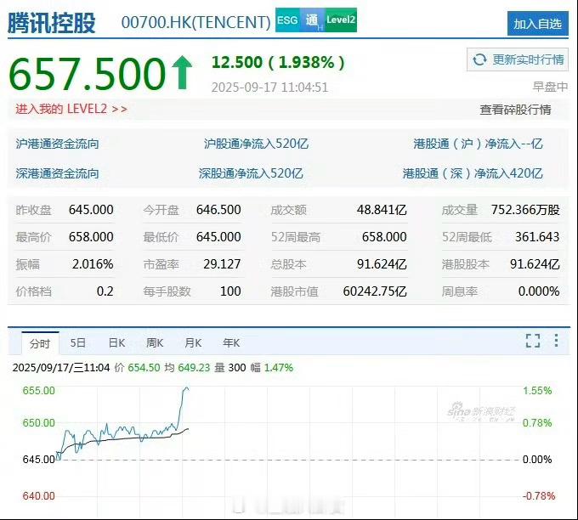Click 今开盘 value 646.500
The image size is (578, 520).
[218, 210]
